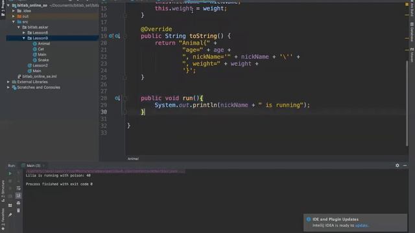The width and height of the screenshot is (415, 233).
Task: Click the run() method name on line 28
Action: 187,98
